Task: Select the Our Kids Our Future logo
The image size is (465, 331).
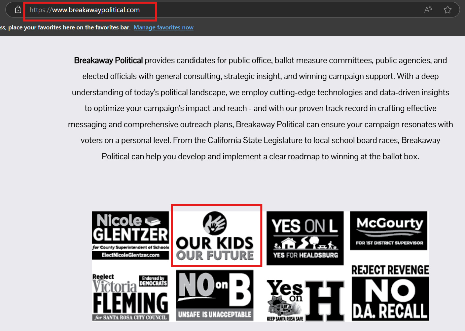Action: point(215,236)
